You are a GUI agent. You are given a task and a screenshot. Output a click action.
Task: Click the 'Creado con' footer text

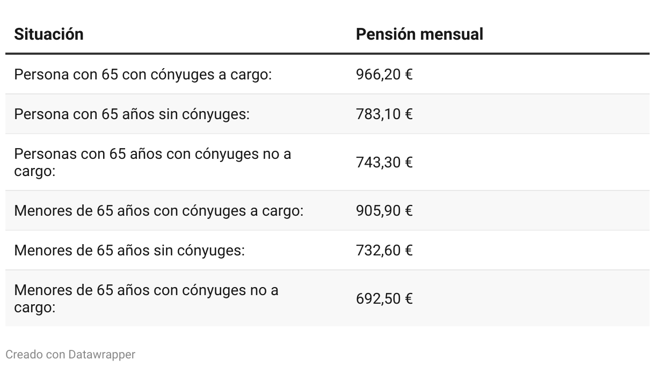pos(35,355)
